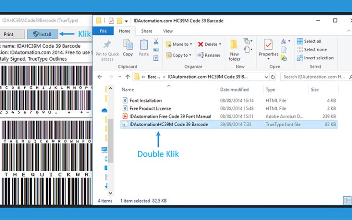Open the recent locations chevron
352x220 pixels.
point(120,77)
